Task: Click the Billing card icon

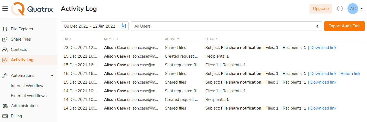Action: (5, 116)
